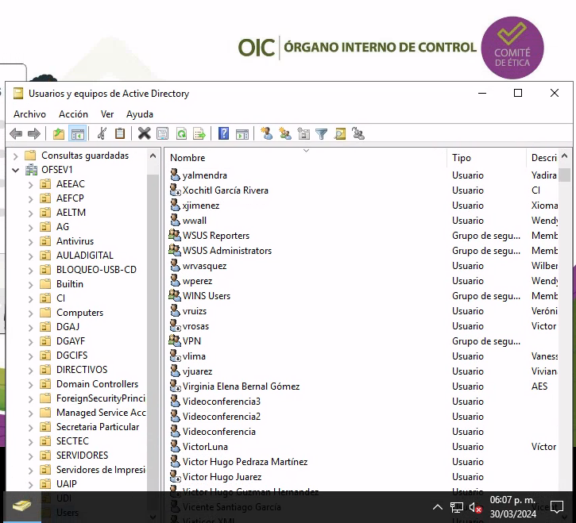Screen dimensions: 576x523
Task: Expand the Domain Controllers node
Action: 31,385
